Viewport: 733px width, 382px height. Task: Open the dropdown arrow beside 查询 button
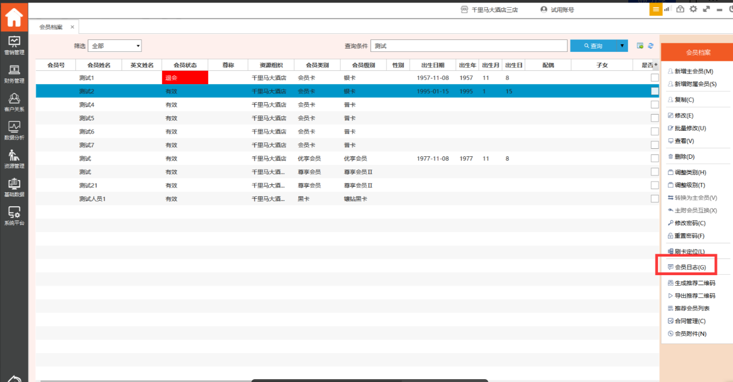click(x=622, y=46)
